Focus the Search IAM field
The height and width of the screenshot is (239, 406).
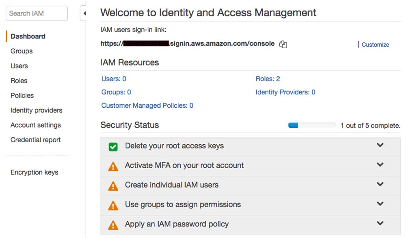pos(37,13)
